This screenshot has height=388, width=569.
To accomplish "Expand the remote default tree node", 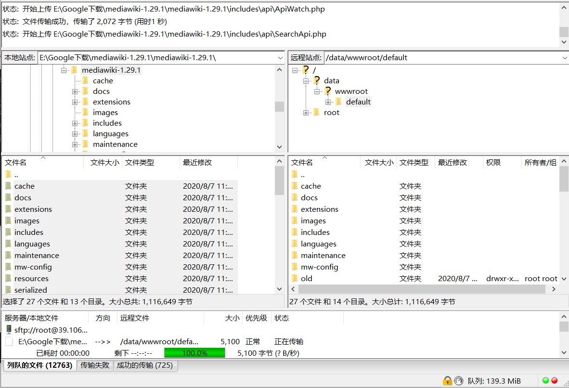I will (328, 102).
